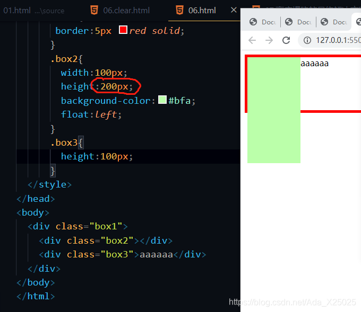Click the closing </head> tag
This screenshot has height=312, width=361.
point(36,199)
